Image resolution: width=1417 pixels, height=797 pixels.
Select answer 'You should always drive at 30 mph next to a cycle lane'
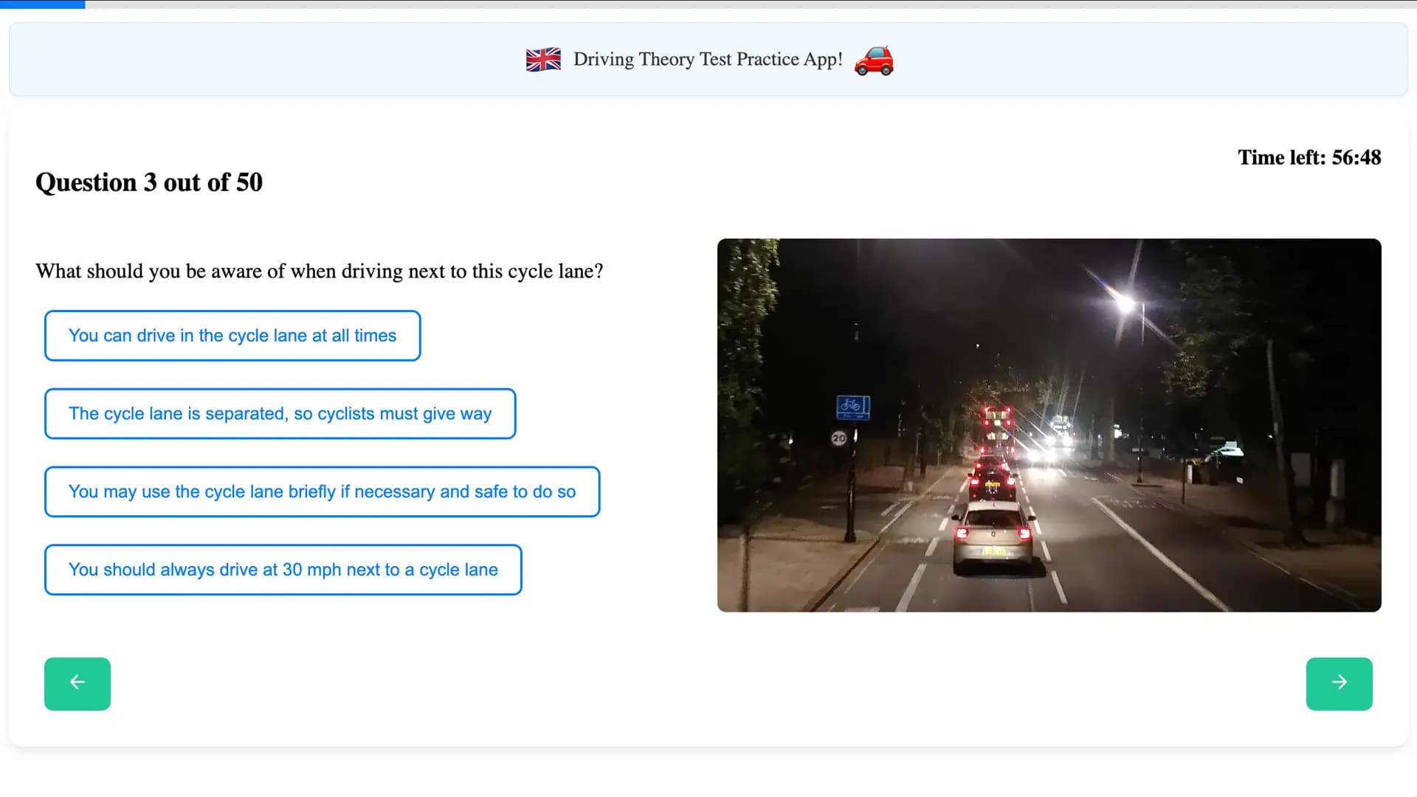click(283, 570)
